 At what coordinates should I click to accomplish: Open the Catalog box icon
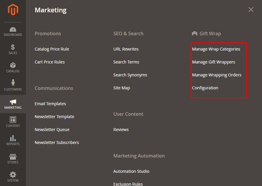coord(13,66)
